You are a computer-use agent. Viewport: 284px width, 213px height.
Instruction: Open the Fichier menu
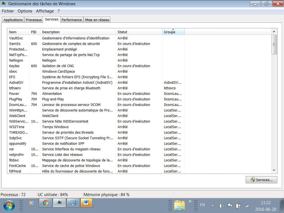coord(8,11)
